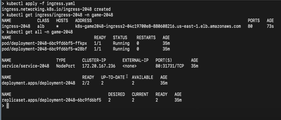
Task: Click 'replicaset.apps/deployment-2048-6bc9fd6bf5' name
Action: [52, 100]
